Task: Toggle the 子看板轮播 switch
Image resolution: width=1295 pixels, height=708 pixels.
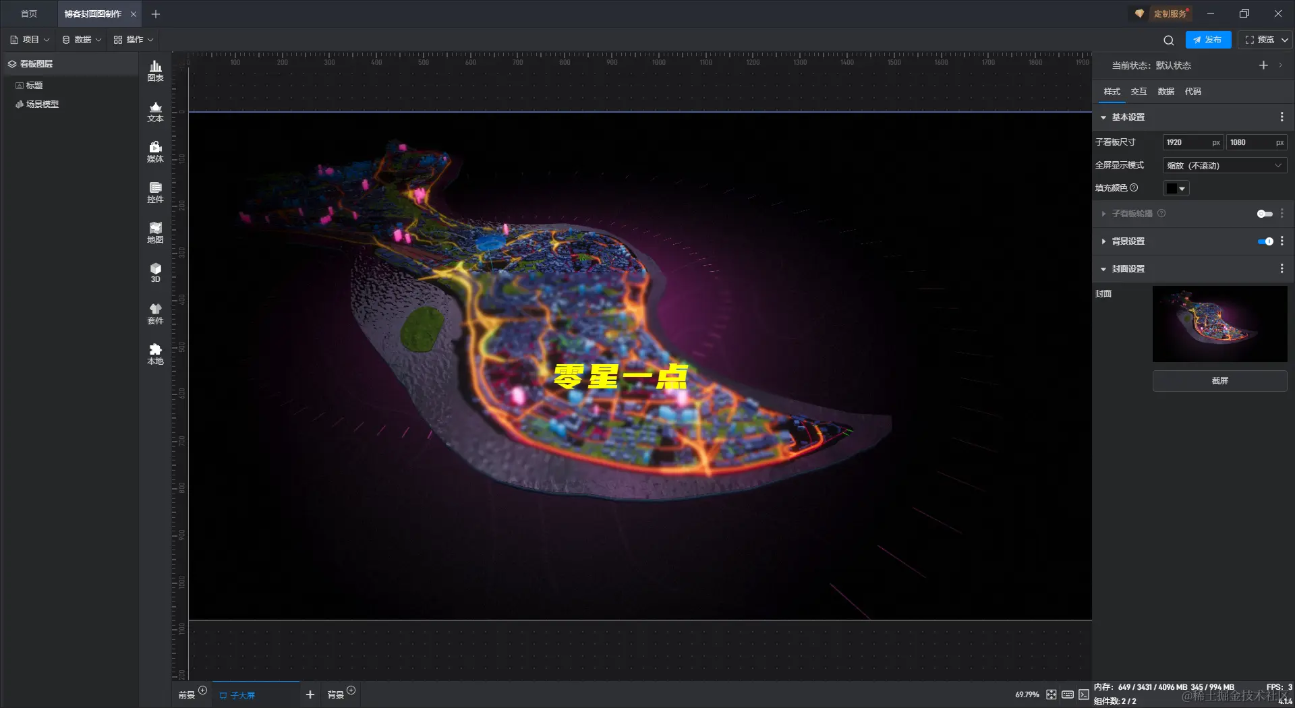Action: tap(1265, 214)
